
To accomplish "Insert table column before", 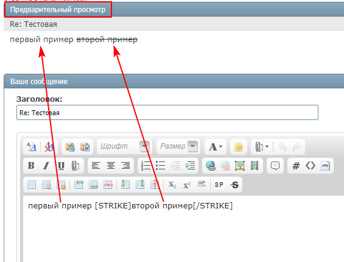I will [125, 184].
